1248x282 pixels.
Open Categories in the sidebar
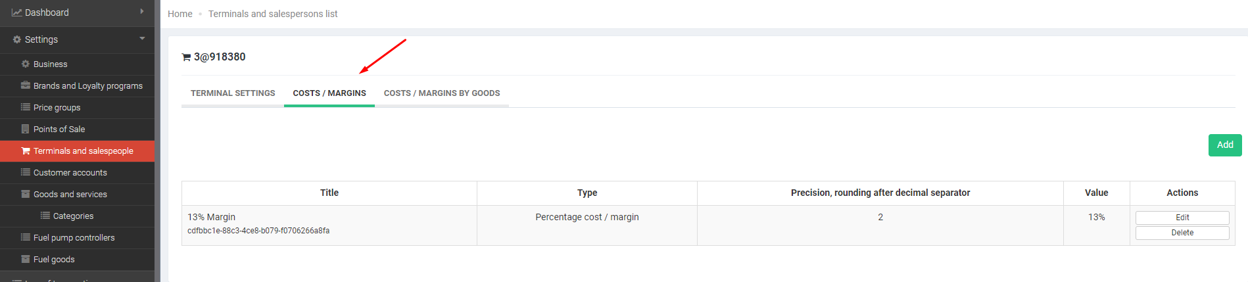(x=73, y=216)
